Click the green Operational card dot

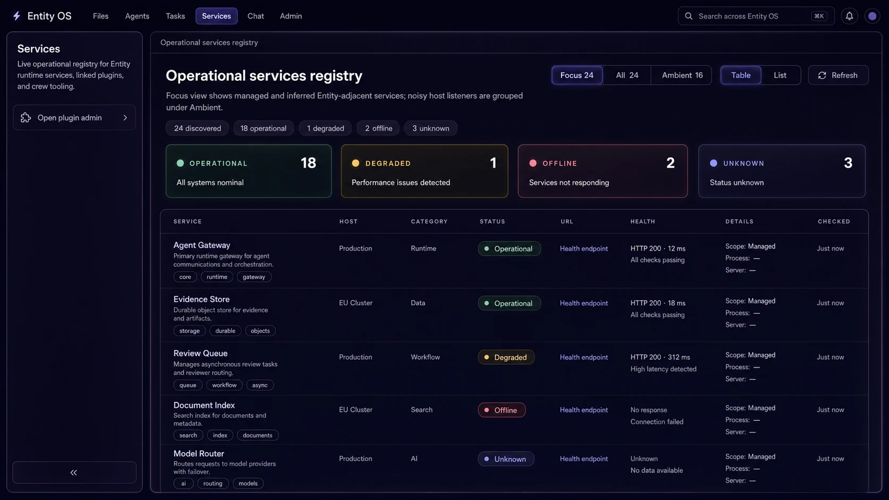coord(180,163)
